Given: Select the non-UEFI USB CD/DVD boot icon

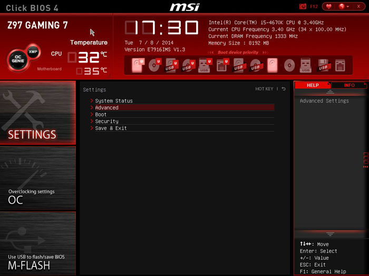Looking at the screenshot, I should [x=256, y=65].
